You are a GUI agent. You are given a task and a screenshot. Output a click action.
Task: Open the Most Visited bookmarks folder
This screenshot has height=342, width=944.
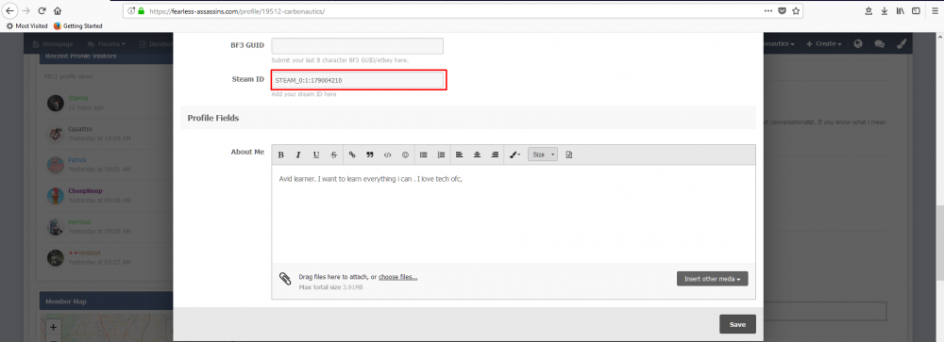point(27,25)
